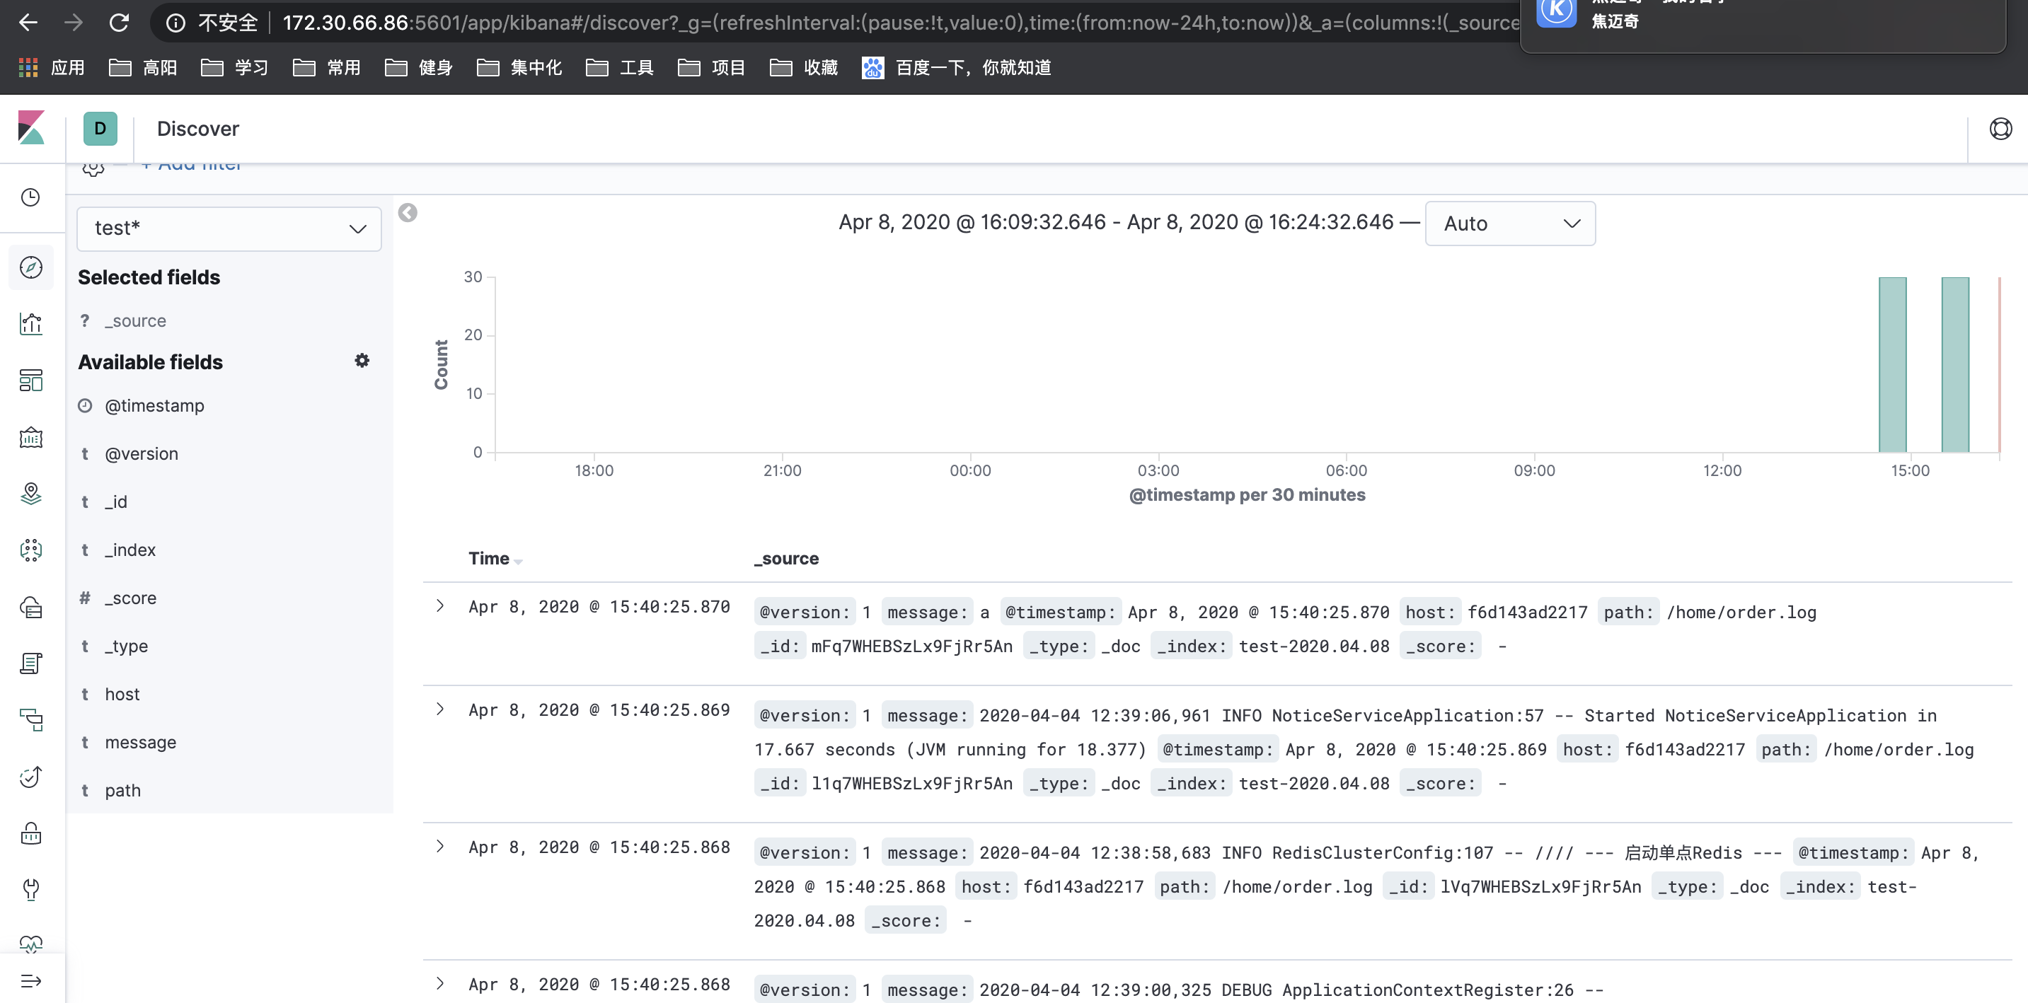Click the Kibana logo icon
The height and width of the screenshot is (1003, 2028).
32,128
